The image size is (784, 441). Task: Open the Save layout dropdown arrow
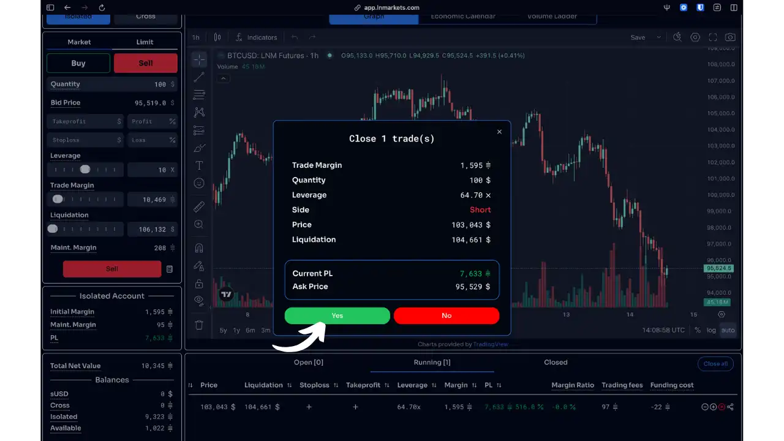click(x=659, y=37)
